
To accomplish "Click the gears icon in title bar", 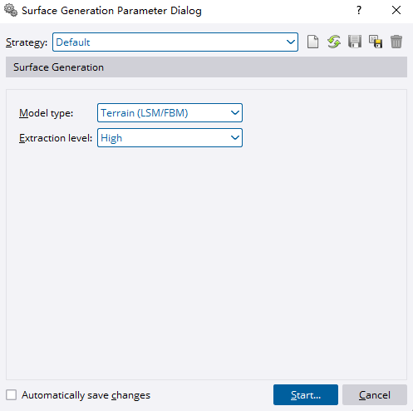I will pyautogui.click(x=11, y=11).
